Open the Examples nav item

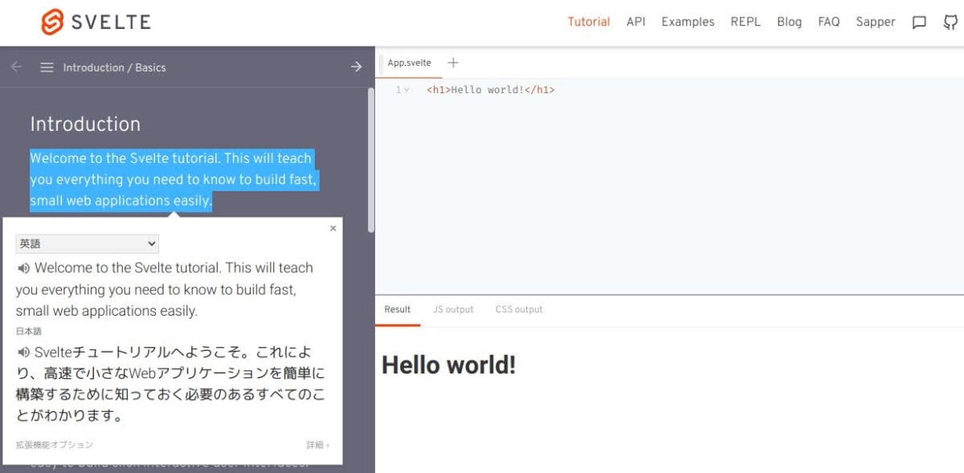pyautogui.click(x=688, y=22)
